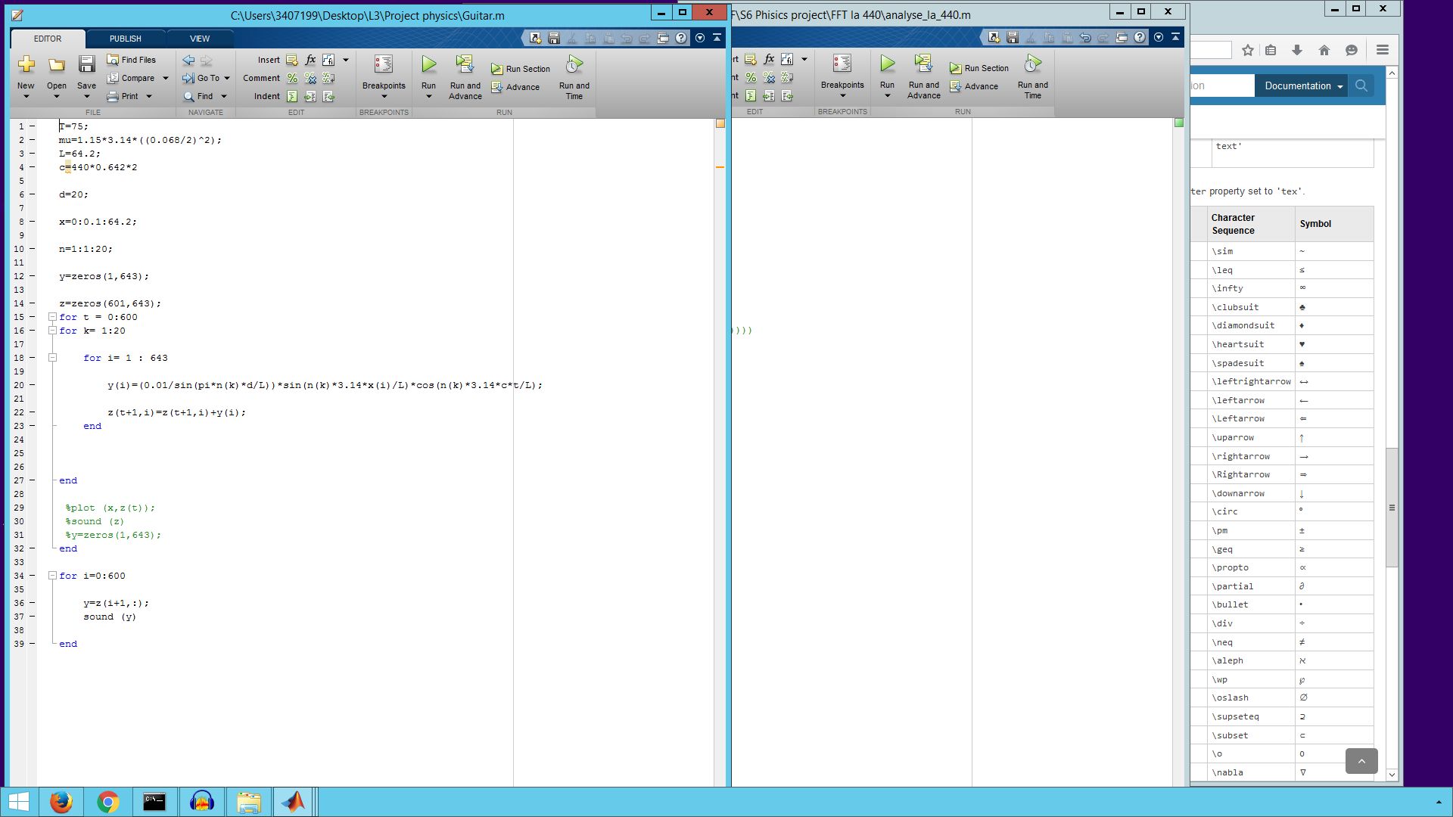Collapse the for loop at line 34
The height and width of the screenshot is (817, 1453).
pos(53,576)
